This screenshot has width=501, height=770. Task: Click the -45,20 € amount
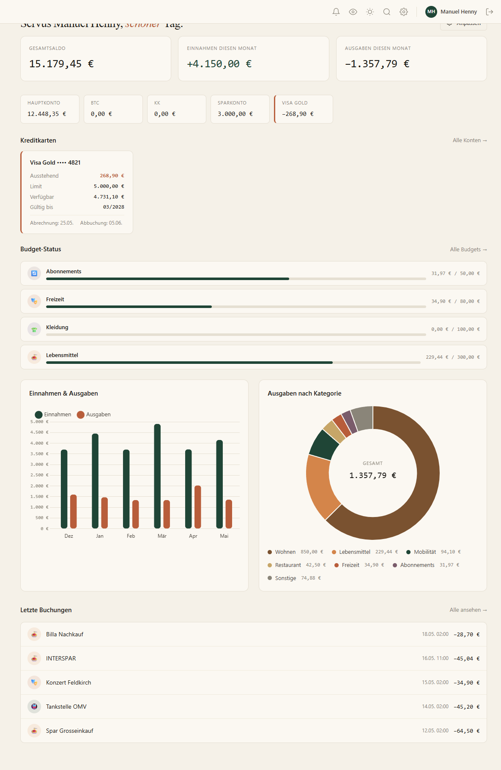pyautogui.click(x=467, y=707)
